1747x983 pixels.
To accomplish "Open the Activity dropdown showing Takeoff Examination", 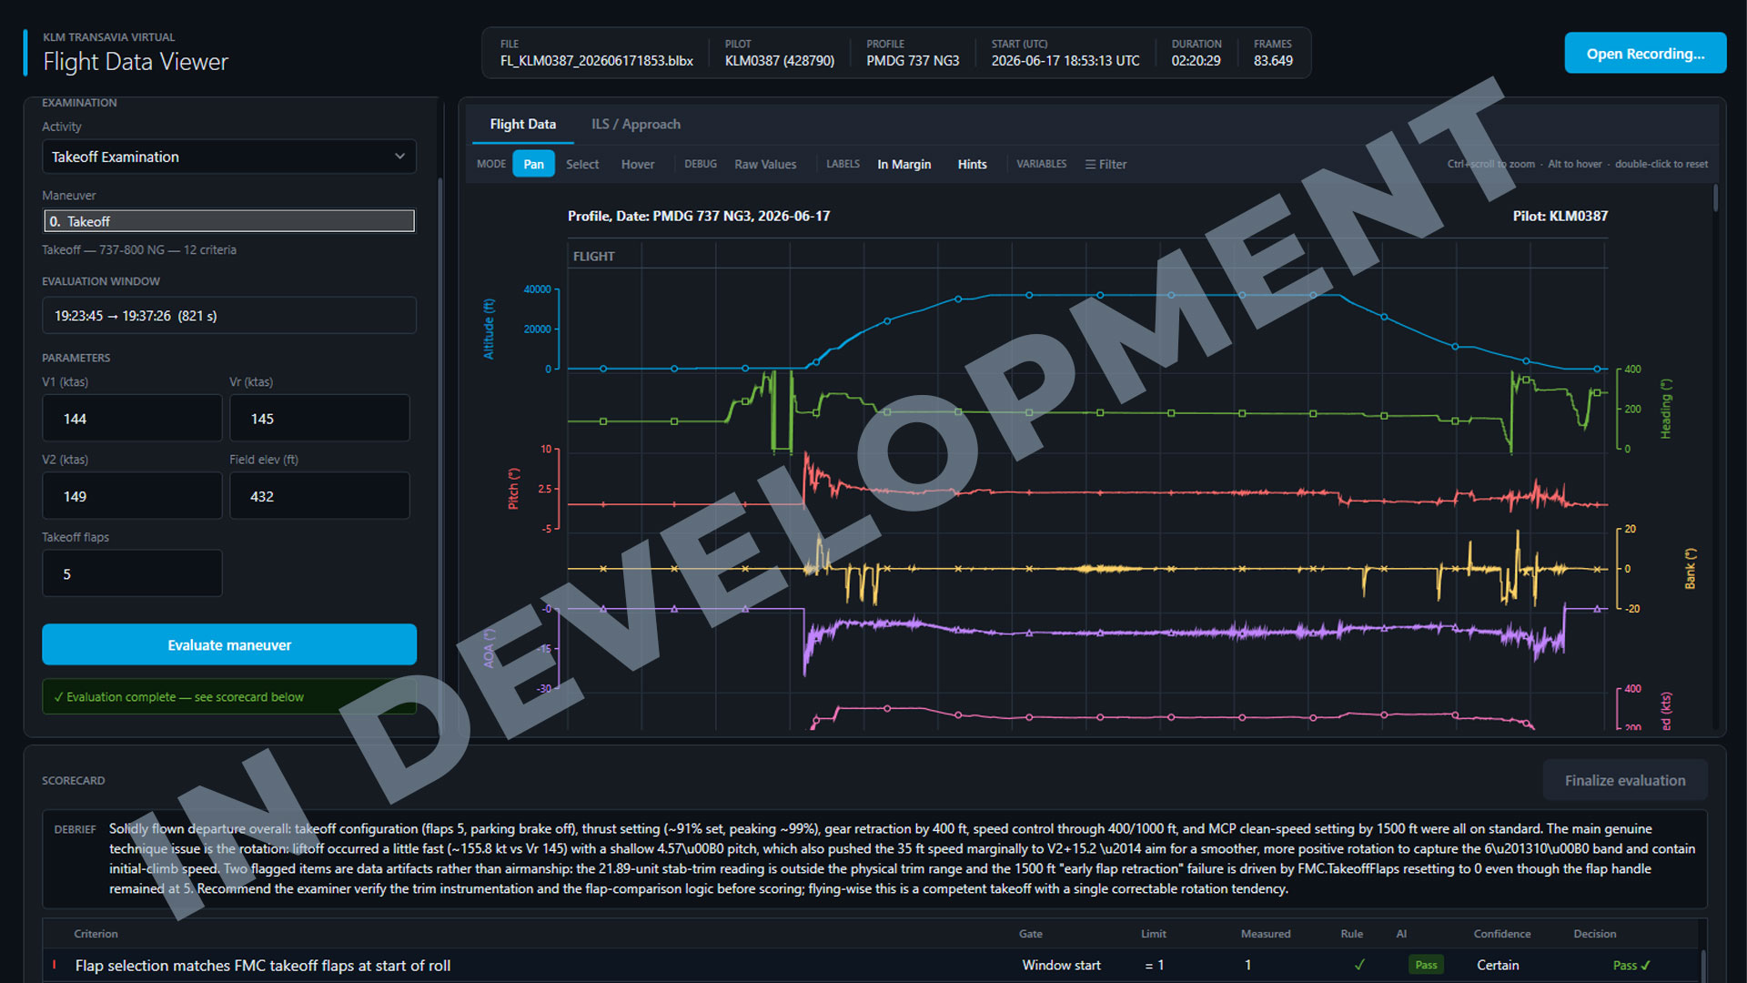I will coord(229,157).
